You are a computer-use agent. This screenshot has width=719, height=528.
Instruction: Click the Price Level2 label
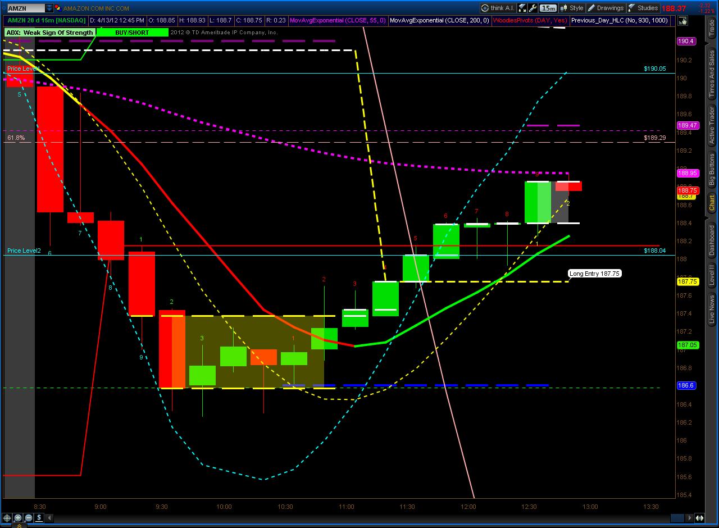point(24,251)
